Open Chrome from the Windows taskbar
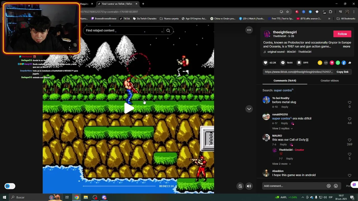 coord(77,197)
